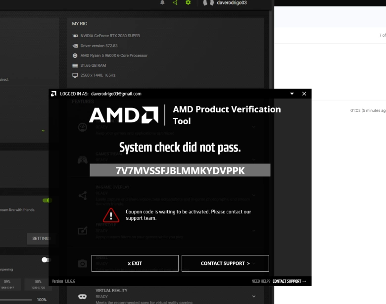This screenshot has height=304, width=386.
Task: Click GAMESTREAM gamepad icon
Action: [x=83, y=160]
